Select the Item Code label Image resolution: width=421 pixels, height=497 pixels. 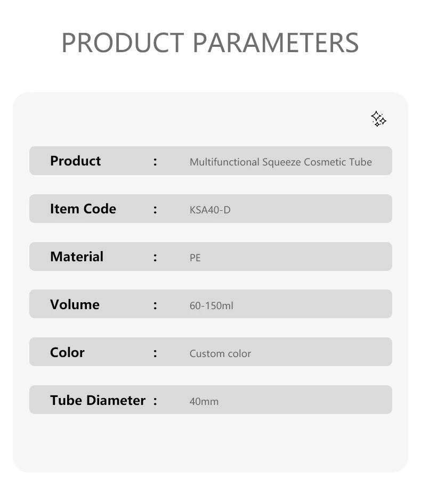click(x=83, y=209)
